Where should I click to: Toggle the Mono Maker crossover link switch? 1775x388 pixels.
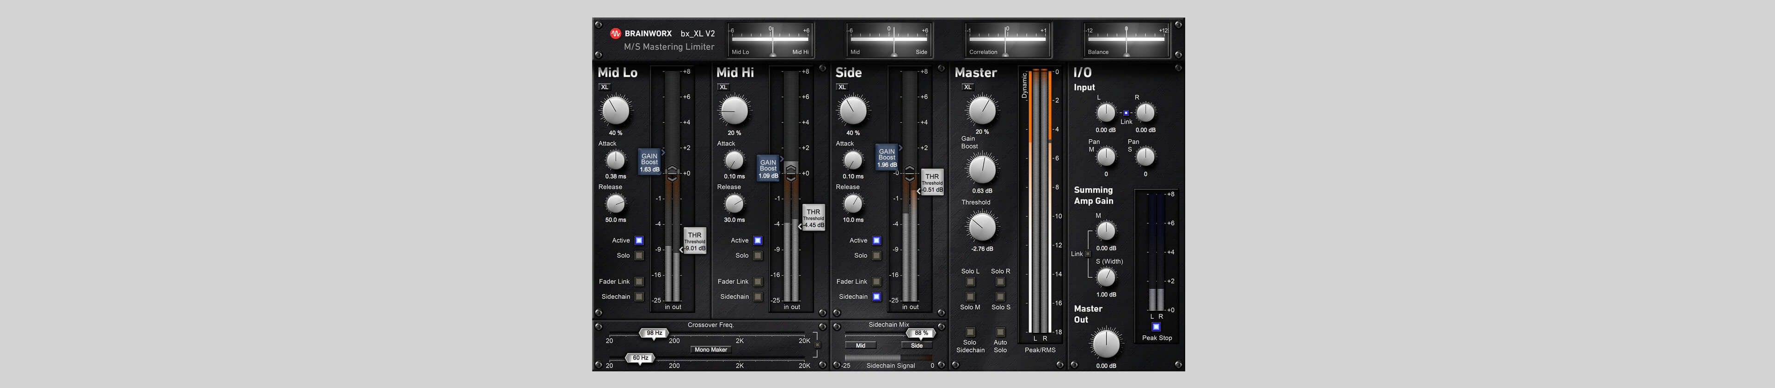click(x=817, y=345)
